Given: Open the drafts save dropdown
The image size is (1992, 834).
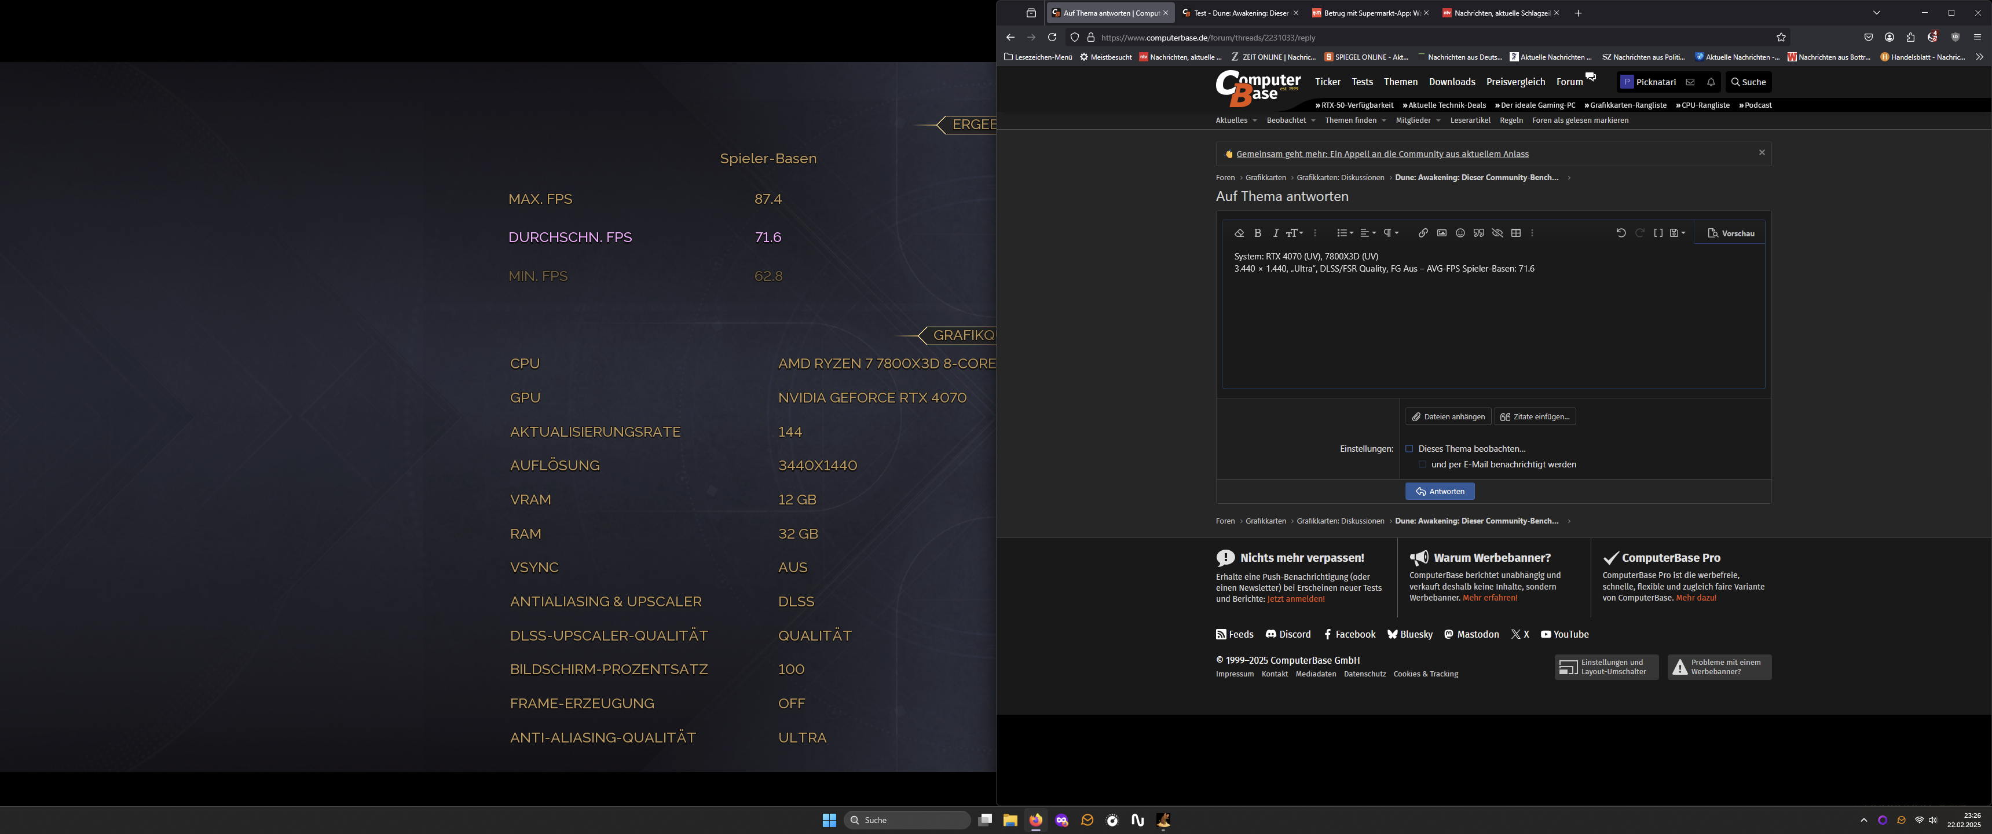Looking at the screenshot, I should (x=1676, y=233).
